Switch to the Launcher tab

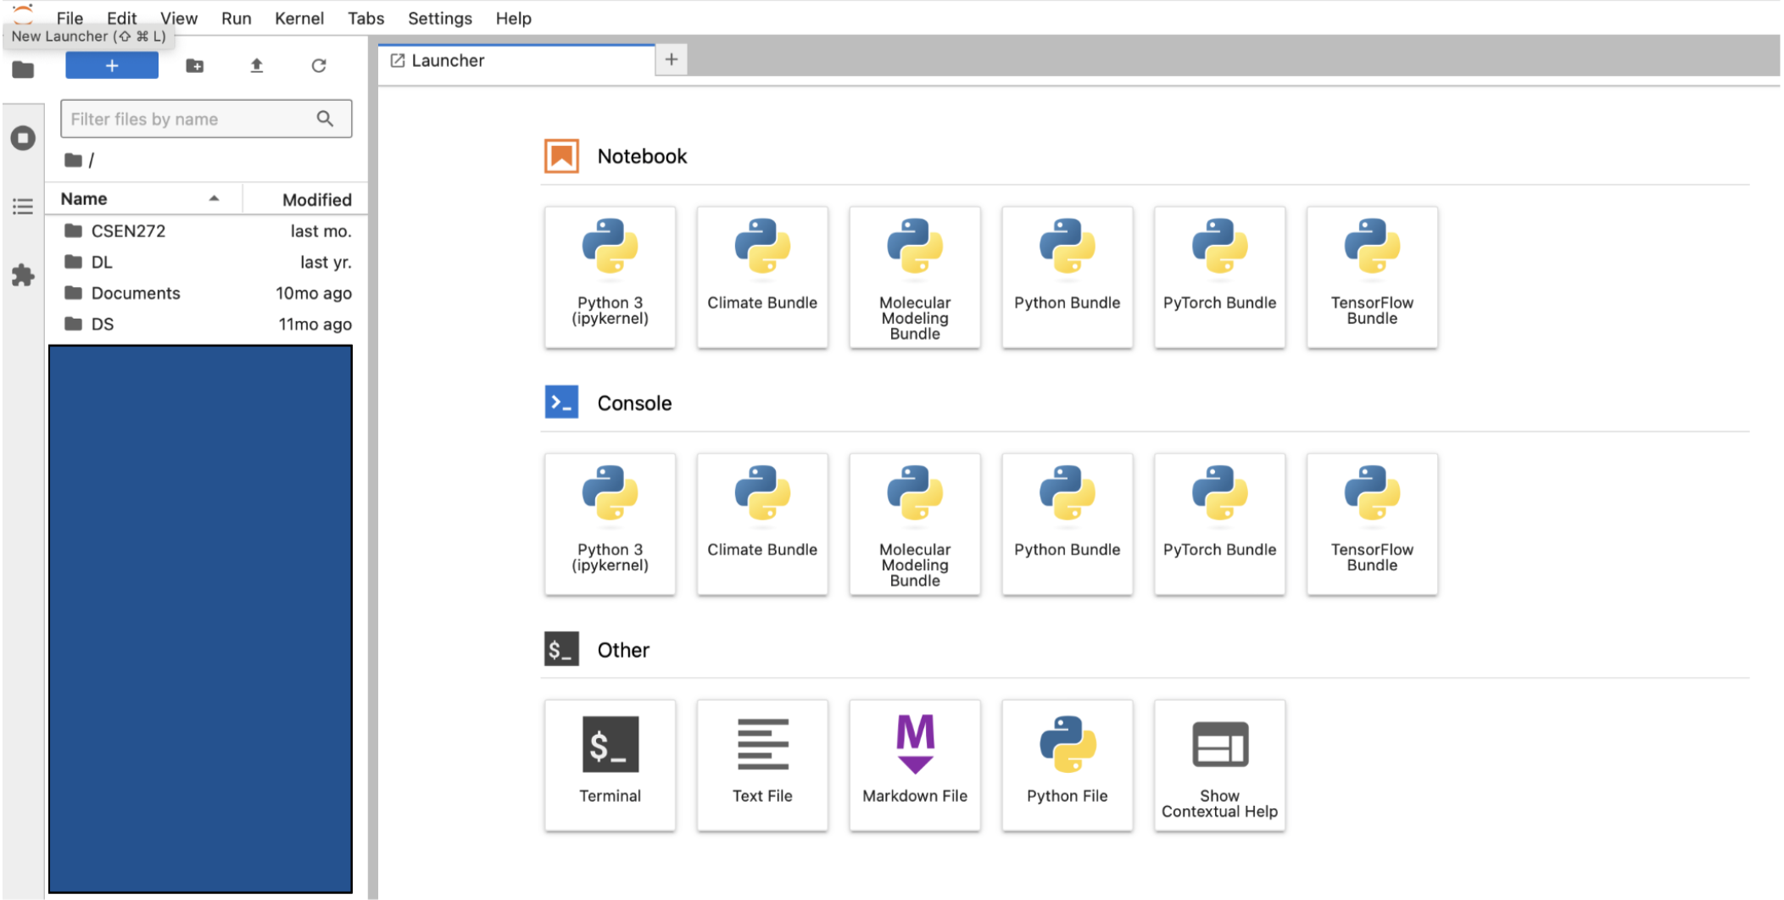tap(516, 60)
